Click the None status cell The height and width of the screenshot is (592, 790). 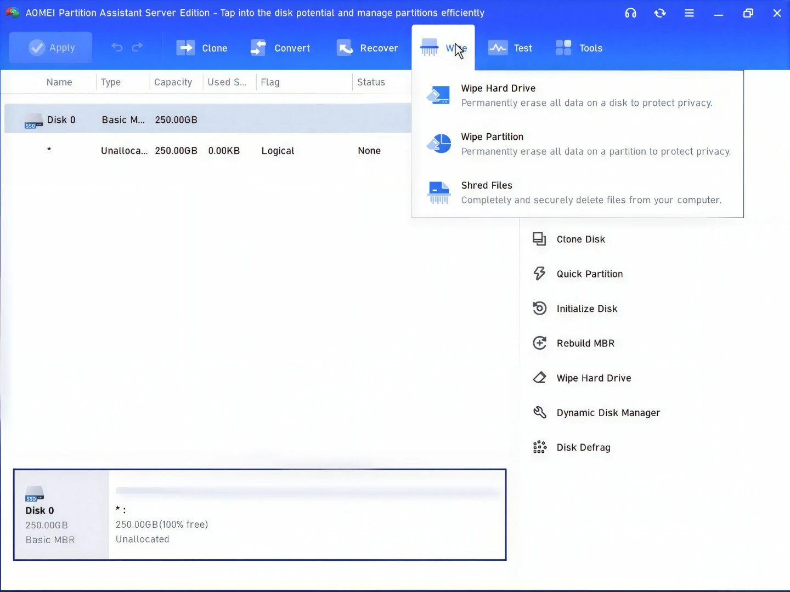coord(369,151)
